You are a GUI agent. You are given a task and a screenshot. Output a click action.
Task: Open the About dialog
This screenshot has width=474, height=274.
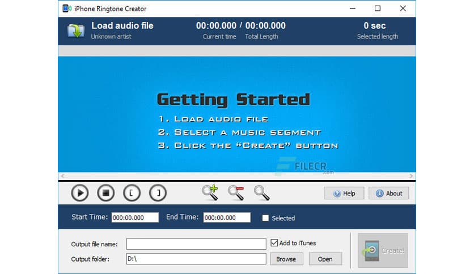[389, 193]
